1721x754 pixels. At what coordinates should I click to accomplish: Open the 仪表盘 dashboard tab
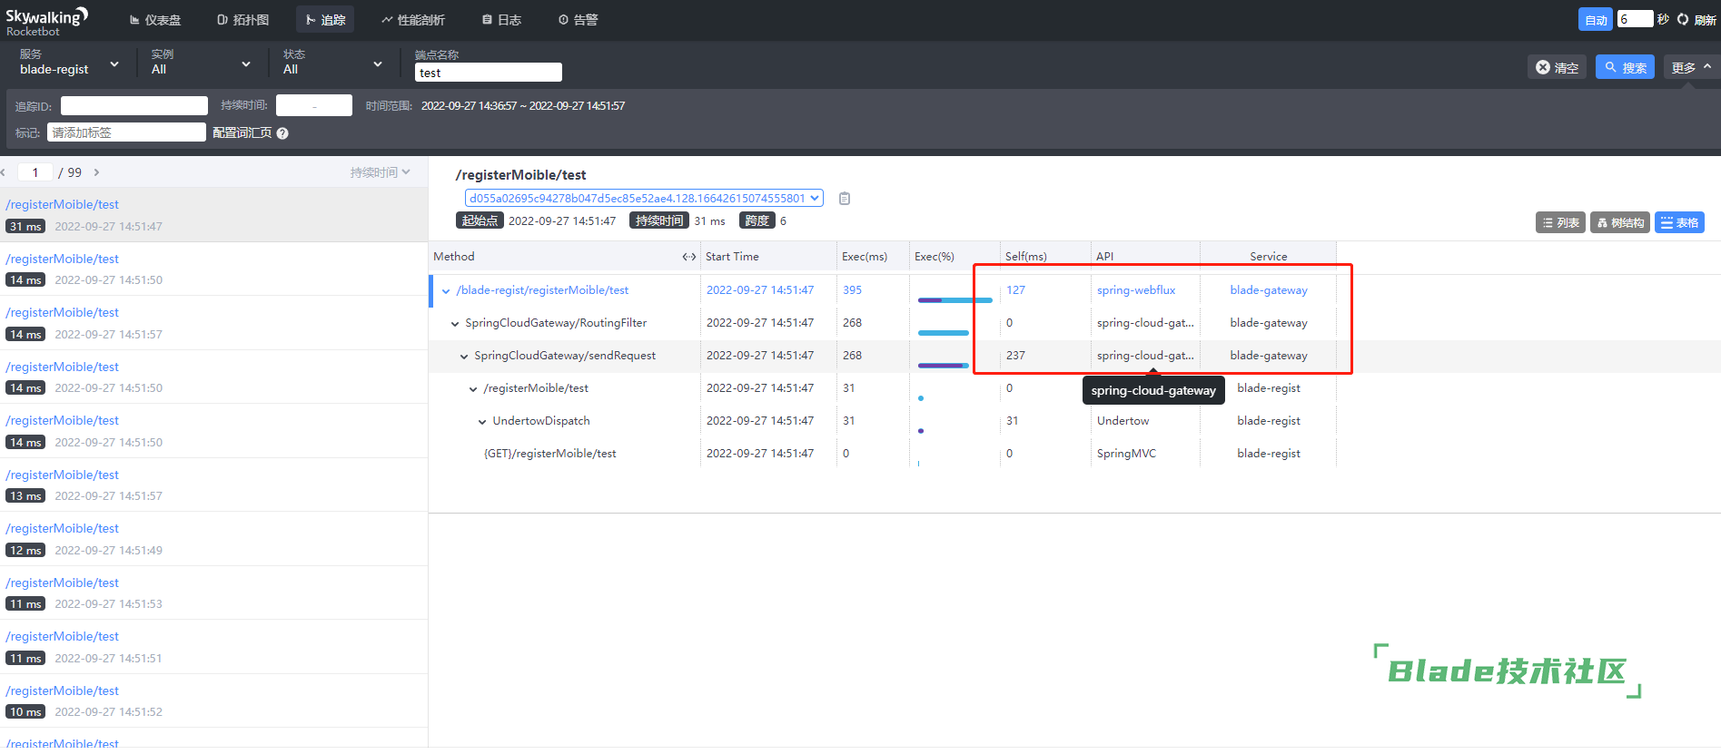(154, 20)
